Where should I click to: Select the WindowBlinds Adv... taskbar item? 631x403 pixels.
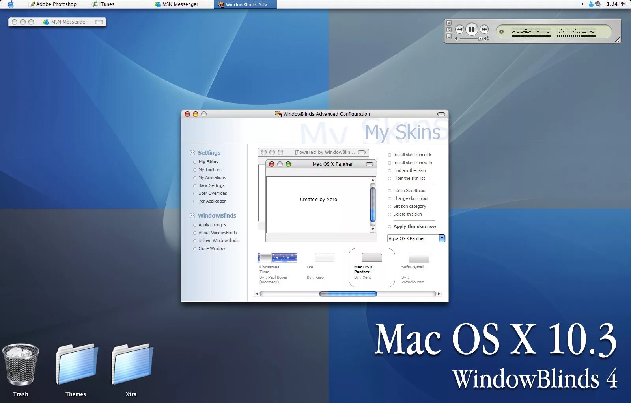(245, 4)
